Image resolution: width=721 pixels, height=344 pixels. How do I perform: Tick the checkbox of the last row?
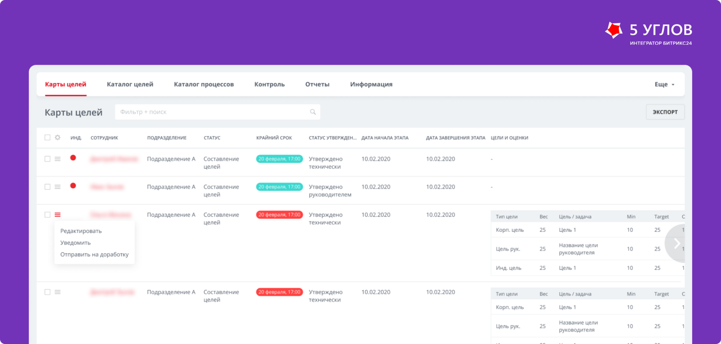point(47,292)
